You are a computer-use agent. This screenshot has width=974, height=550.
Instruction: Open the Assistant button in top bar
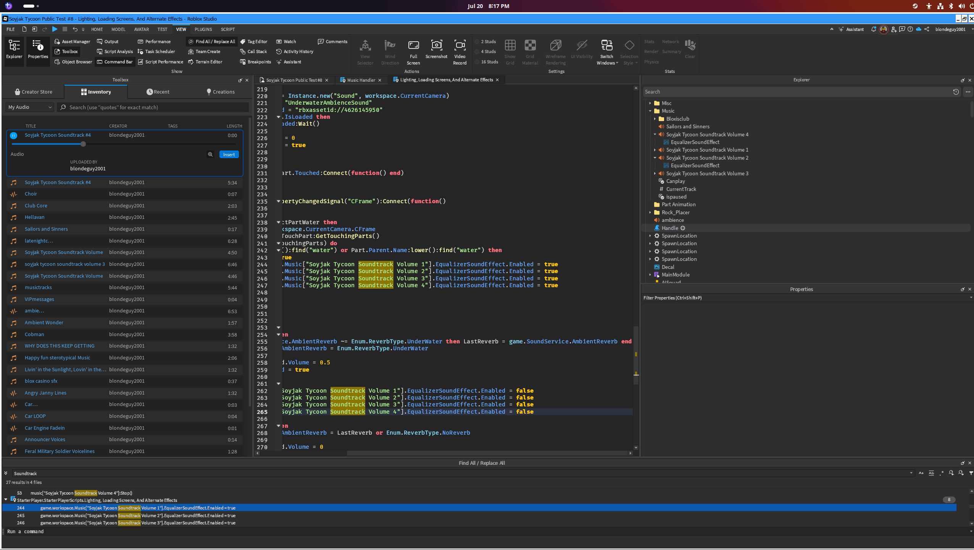(x=851, y=29)
